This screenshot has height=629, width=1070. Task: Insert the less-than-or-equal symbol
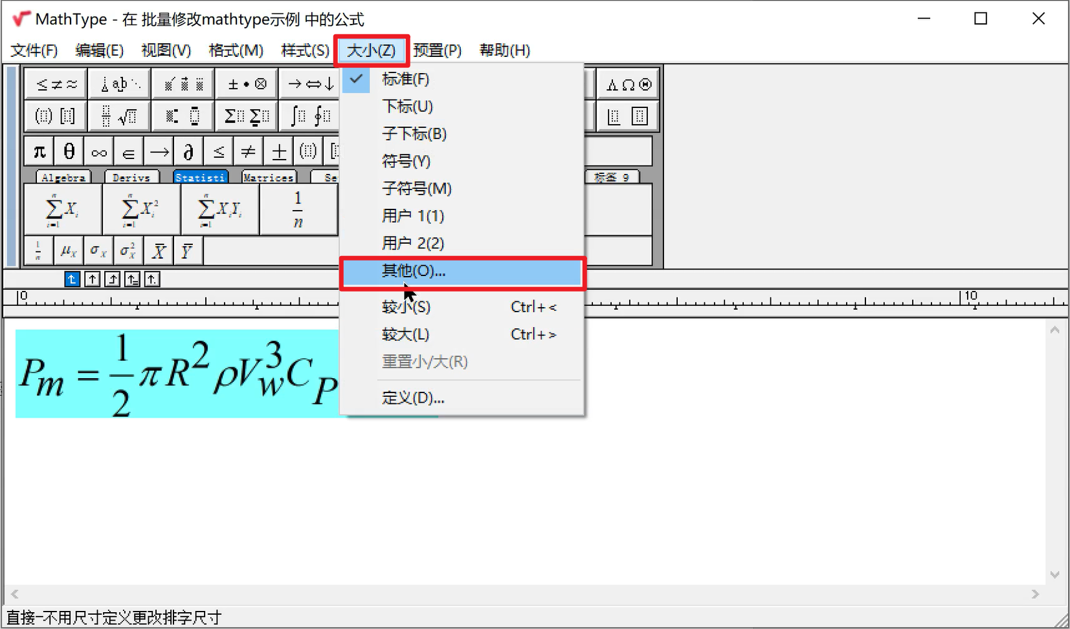(218, 152)
